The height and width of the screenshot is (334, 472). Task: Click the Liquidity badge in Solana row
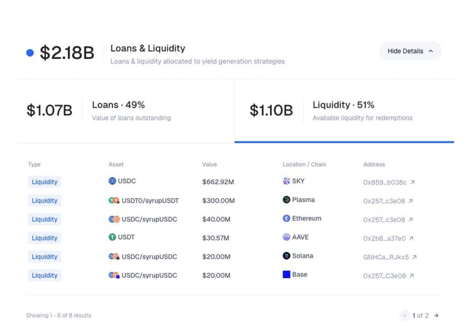coord(45,256)
